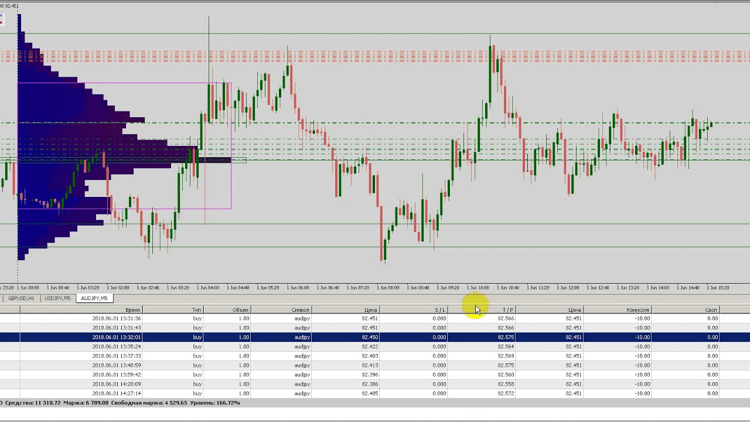
Task: Click the balance summary line showing Средства
Action: pyautogui.click(x=122, y=403)
